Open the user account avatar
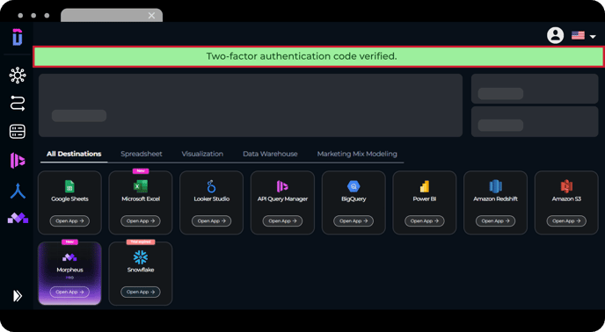The width and height of the screenshot is (605, 332). click(555, 35)
